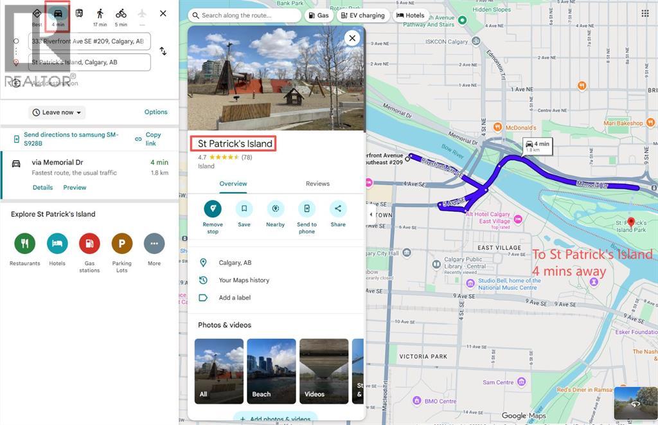Open the Leave now dropdown
The height and width of the screenshot is (425, 658).
tap(57, 113)
